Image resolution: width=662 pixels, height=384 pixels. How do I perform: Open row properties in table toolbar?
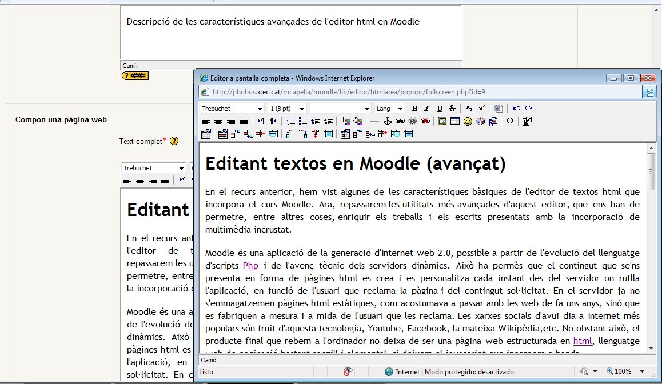pos(223,134)
